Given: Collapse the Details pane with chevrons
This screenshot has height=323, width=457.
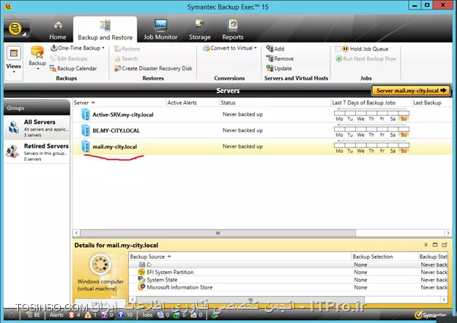Looking at the screenshot, I should click(426, 245).
